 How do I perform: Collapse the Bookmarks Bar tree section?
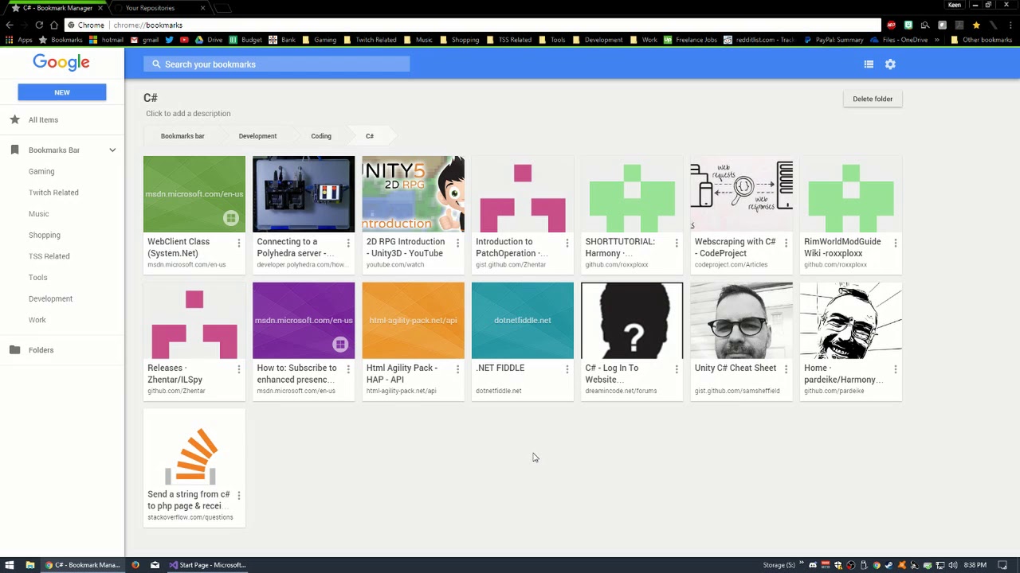(x=112, y=150)
